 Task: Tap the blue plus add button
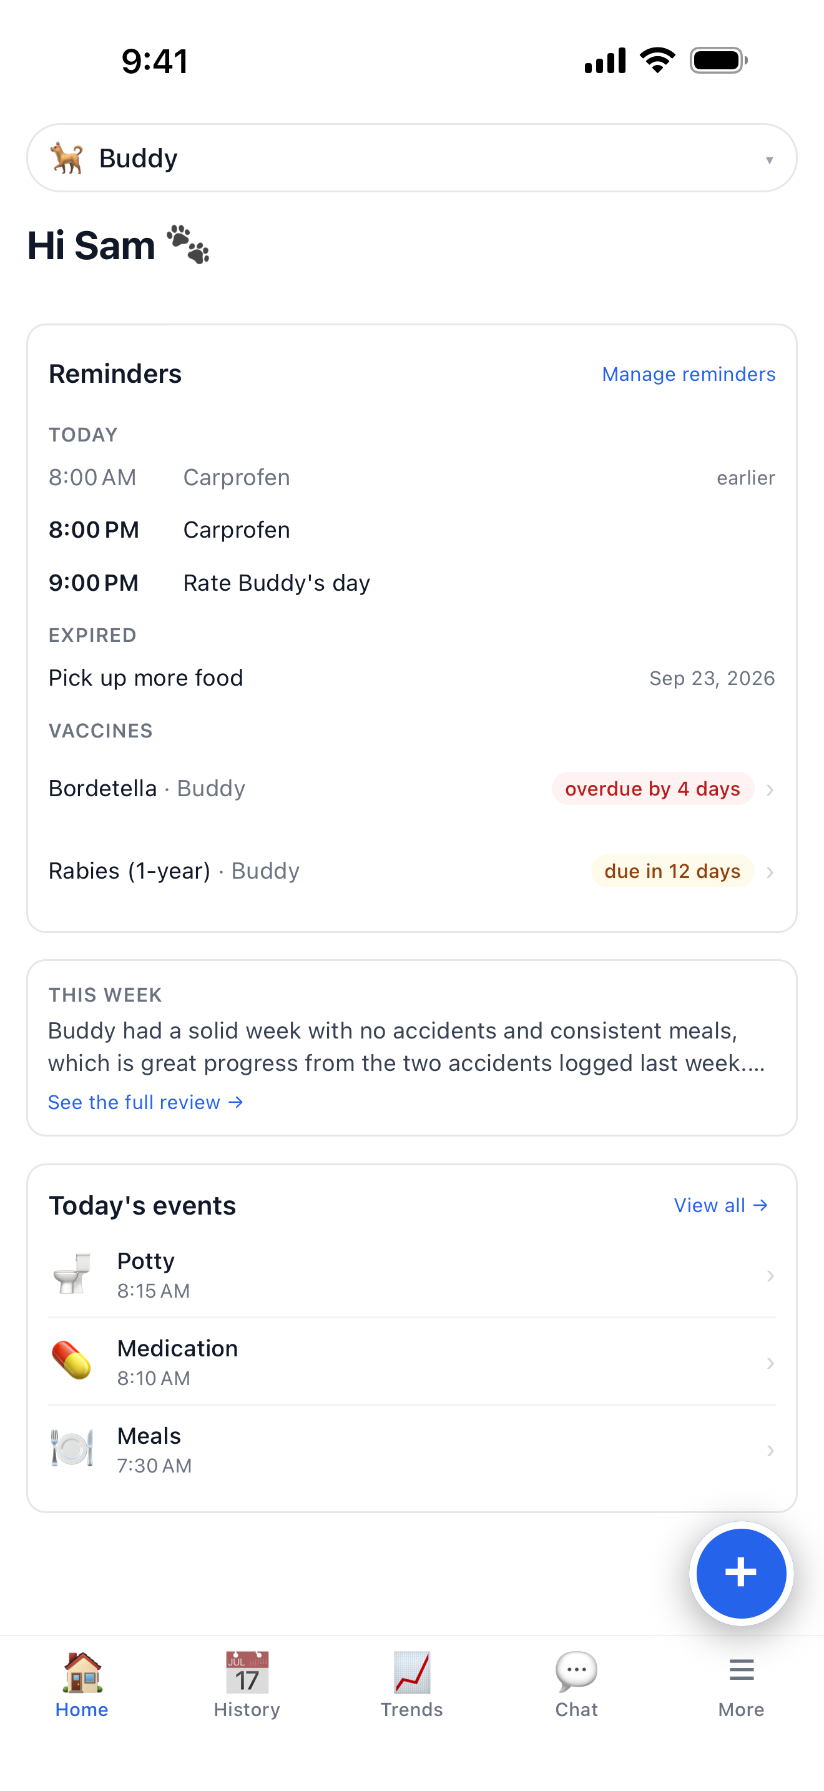coord(740,1572)
